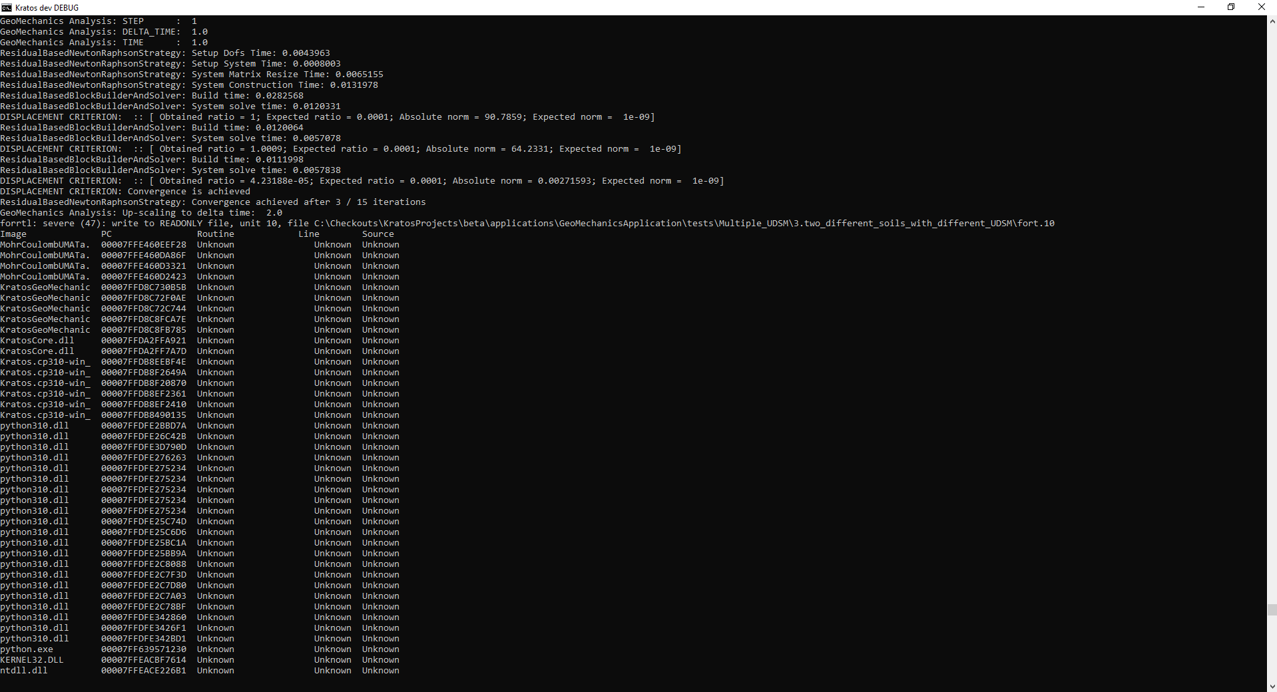Click 'Convergence achieved after 3 / 15 iterations'
The width and height of the screenshot is (1277, 692).
(309, 202)
